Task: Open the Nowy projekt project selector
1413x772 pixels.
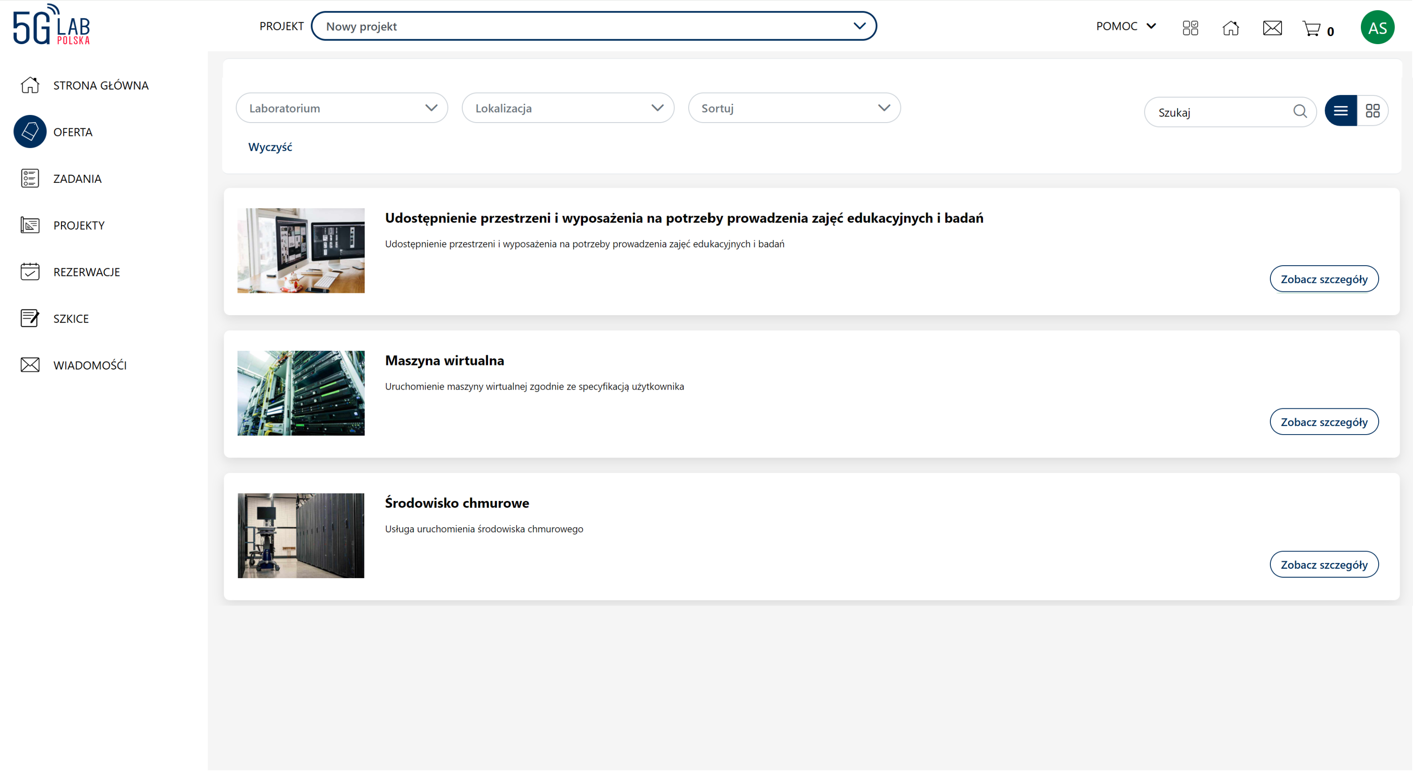Action: (x=593, y=26)
